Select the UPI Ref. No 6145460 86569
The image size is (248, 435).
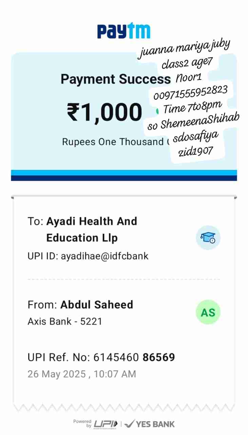[101, 357]
